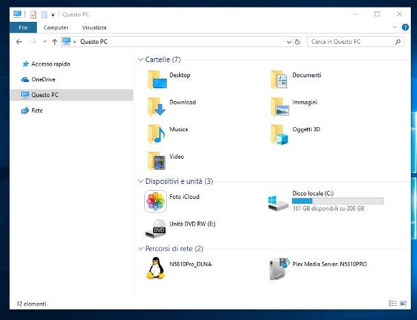Select Questo PC in navigation pane

point(71,95)
